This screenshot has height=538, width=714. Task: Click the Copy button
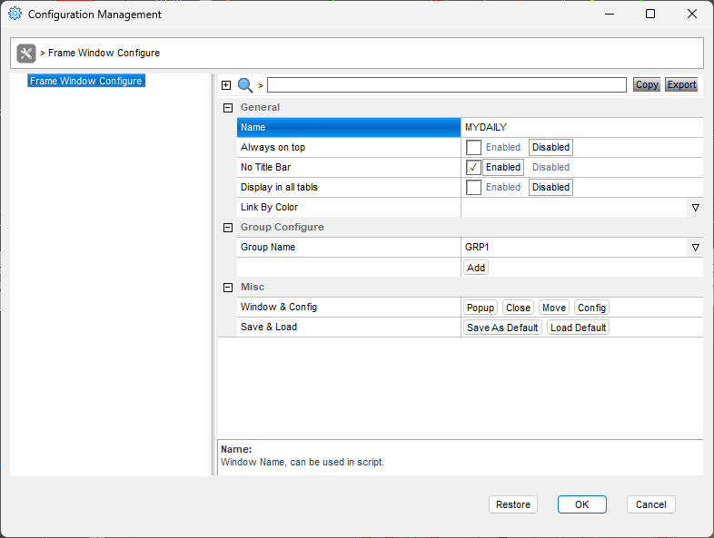pyautogui.click(x=647, y=84)
